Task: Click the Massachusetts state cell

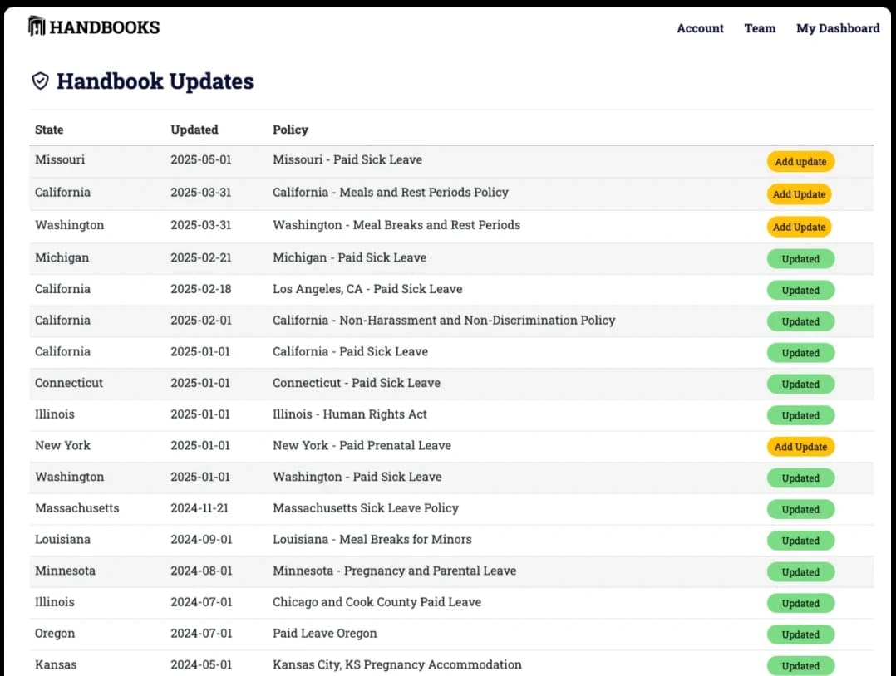Action: (77, 508)
